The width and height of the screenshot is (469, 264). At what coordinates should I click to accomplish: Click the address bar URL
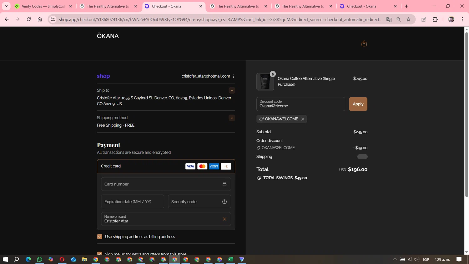[221, 19]
